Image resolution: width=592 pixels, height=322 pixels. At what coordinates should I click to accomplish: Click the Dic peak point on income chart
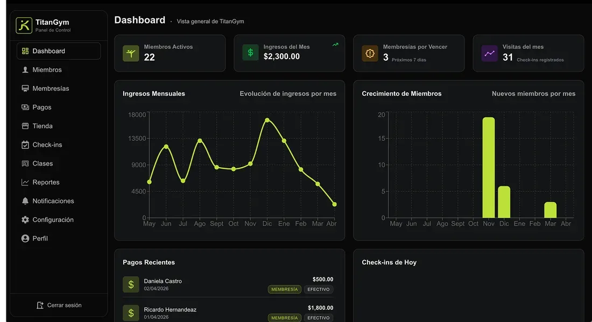(267, 120)
